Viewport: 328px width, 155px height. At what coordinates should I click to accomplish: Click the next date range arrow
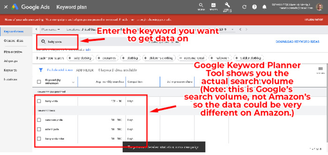[246, 29]
